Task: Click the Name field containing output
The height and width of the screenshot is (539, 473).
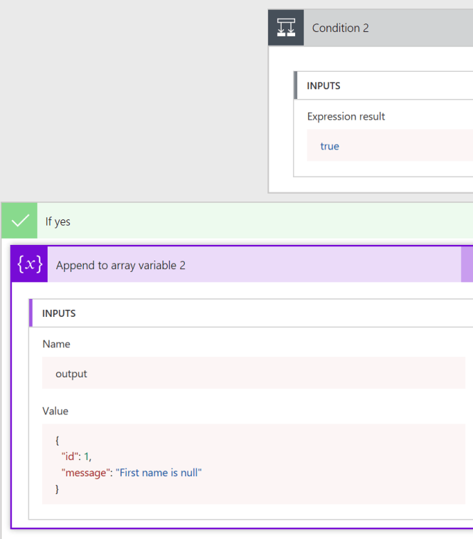Action: click(253, 373)
